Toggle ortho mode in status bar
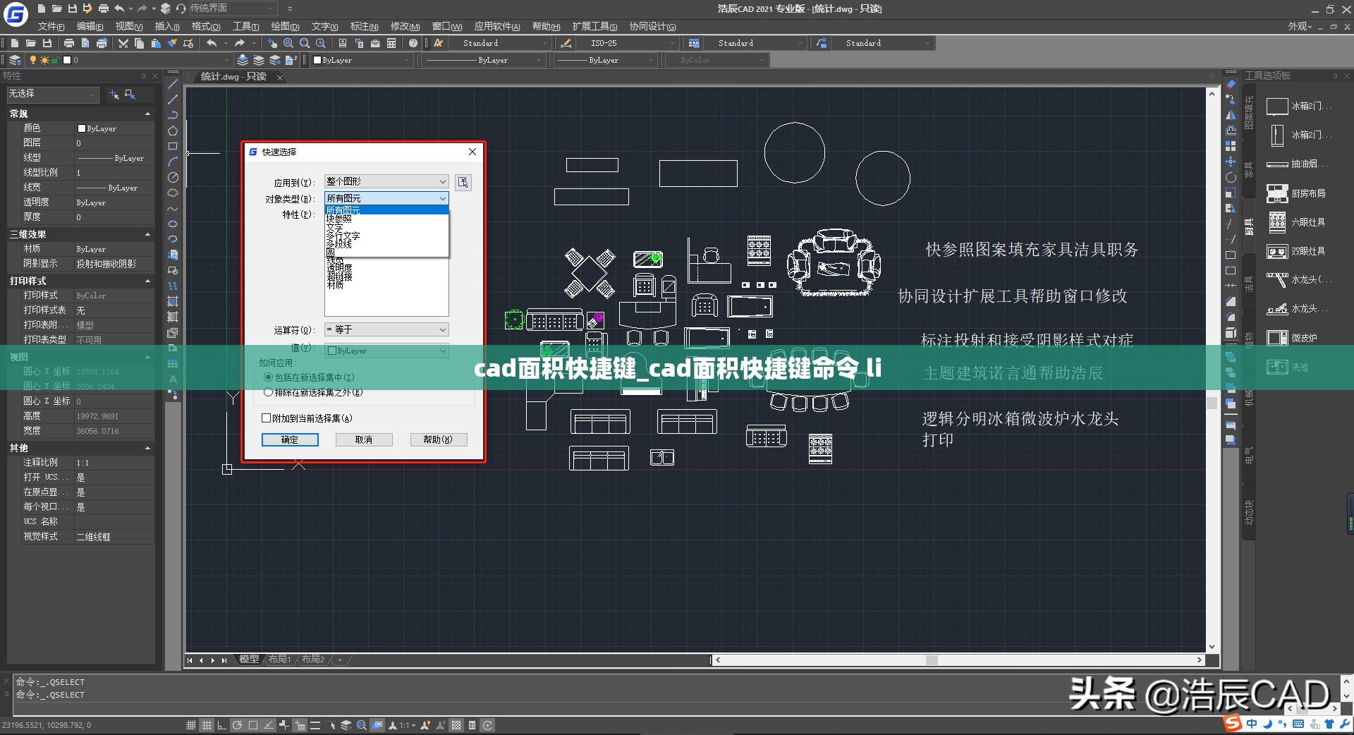1354x735 pixels. (221, 725)
